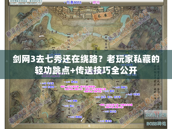Click the SINA|长安 corner label
The height and width of the screenshot is (129, 172).
click(156, 115)
